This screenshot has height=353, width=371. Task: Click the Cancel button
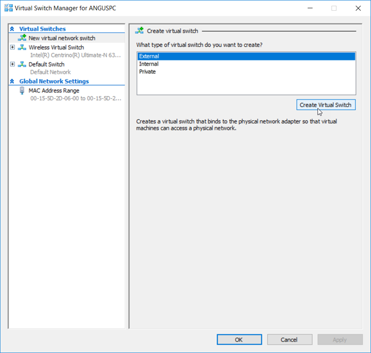pyautogui.click(x=290, y=340)
